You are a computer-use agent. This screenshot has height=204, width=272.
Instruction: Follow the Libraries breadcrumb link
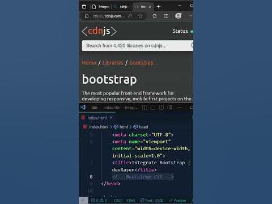click(x=113, y=62)
